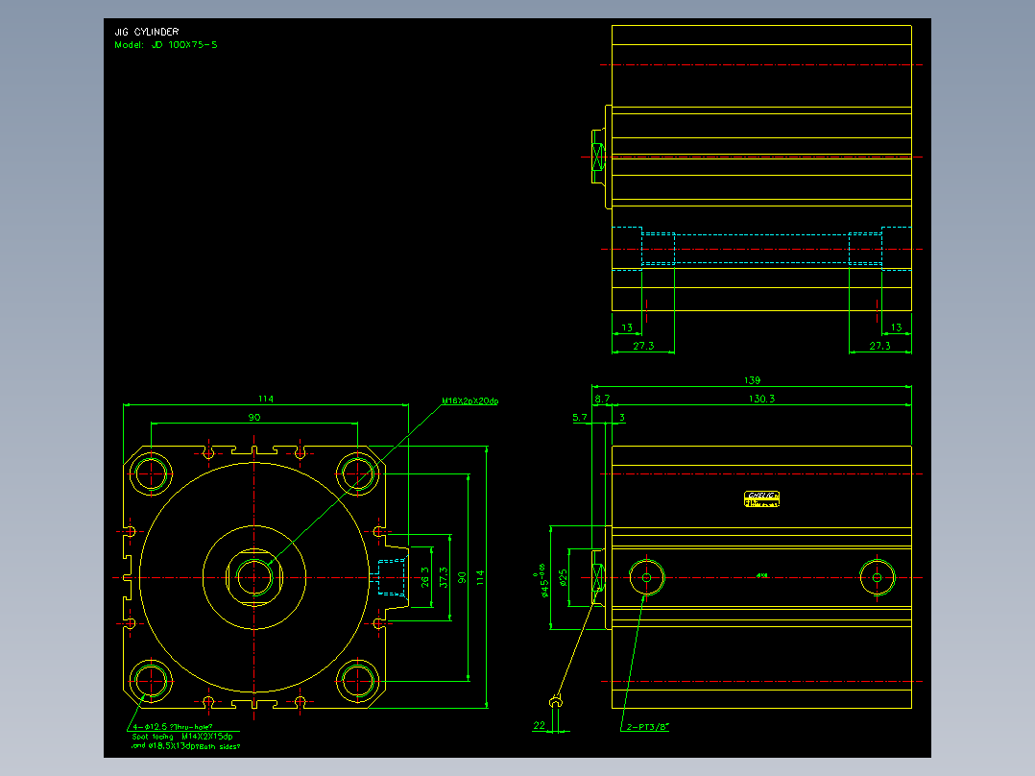The image size is (1035, 776).
Task: Click the "ø45" diameter tolerance label
Action: pyautogui.click(x=542, y=580)
